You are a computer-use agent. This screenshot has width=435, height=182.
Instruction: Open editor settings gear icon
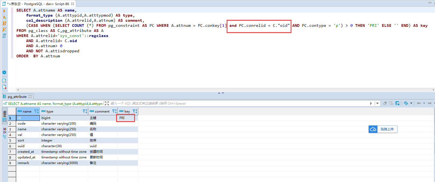[x=4, y=72]
